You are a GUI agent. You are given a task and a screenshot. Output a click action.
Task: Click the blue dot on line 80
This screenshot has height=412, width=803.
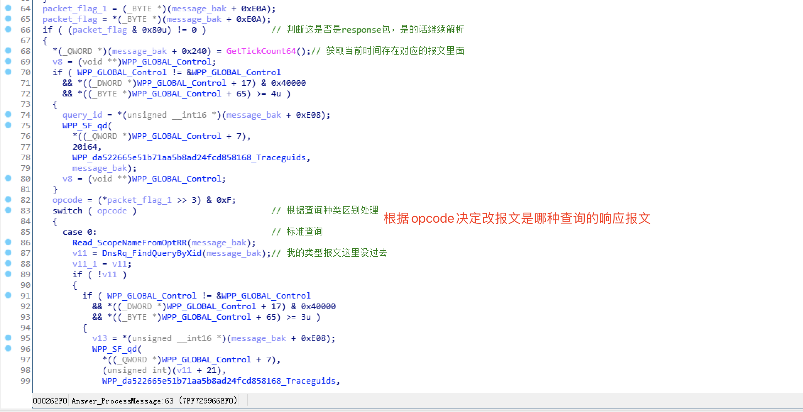[8, 178]
